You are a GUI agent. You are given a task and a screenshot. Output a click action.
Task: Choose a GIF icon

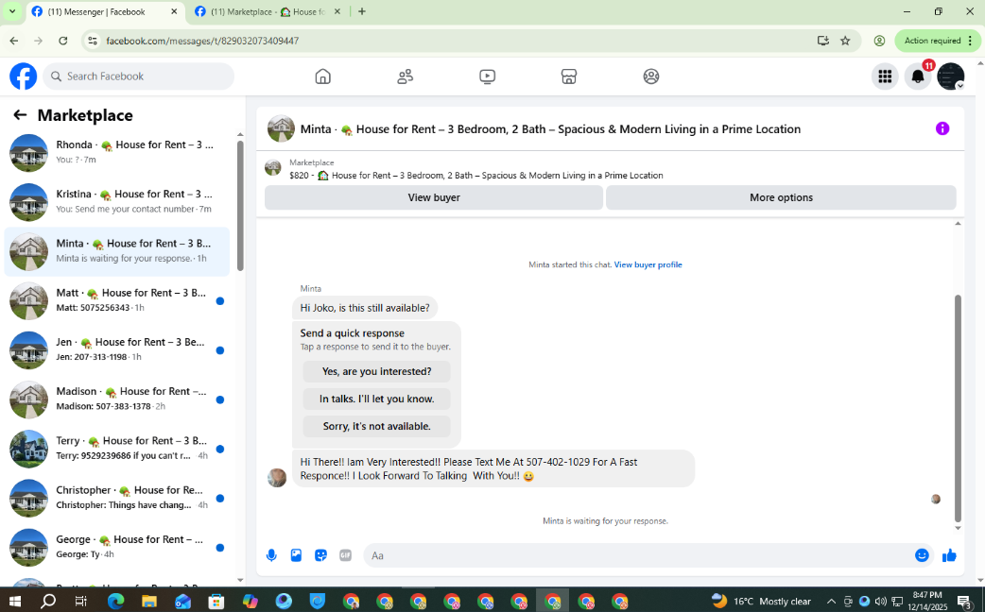click(345, 555)
